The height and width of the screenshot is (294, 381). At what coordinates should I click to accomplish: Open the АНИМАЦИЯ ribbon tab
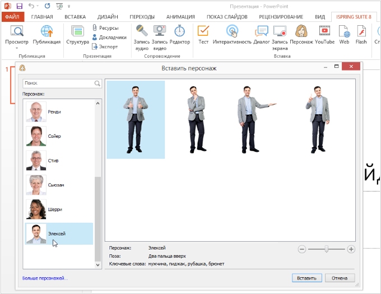(180, 17)
